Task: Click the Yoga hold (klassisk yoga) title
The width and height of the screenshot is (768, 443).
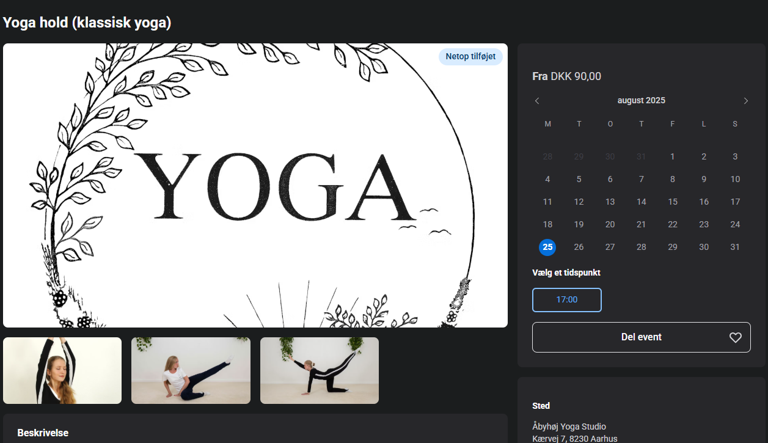Action: click(87, 23)
